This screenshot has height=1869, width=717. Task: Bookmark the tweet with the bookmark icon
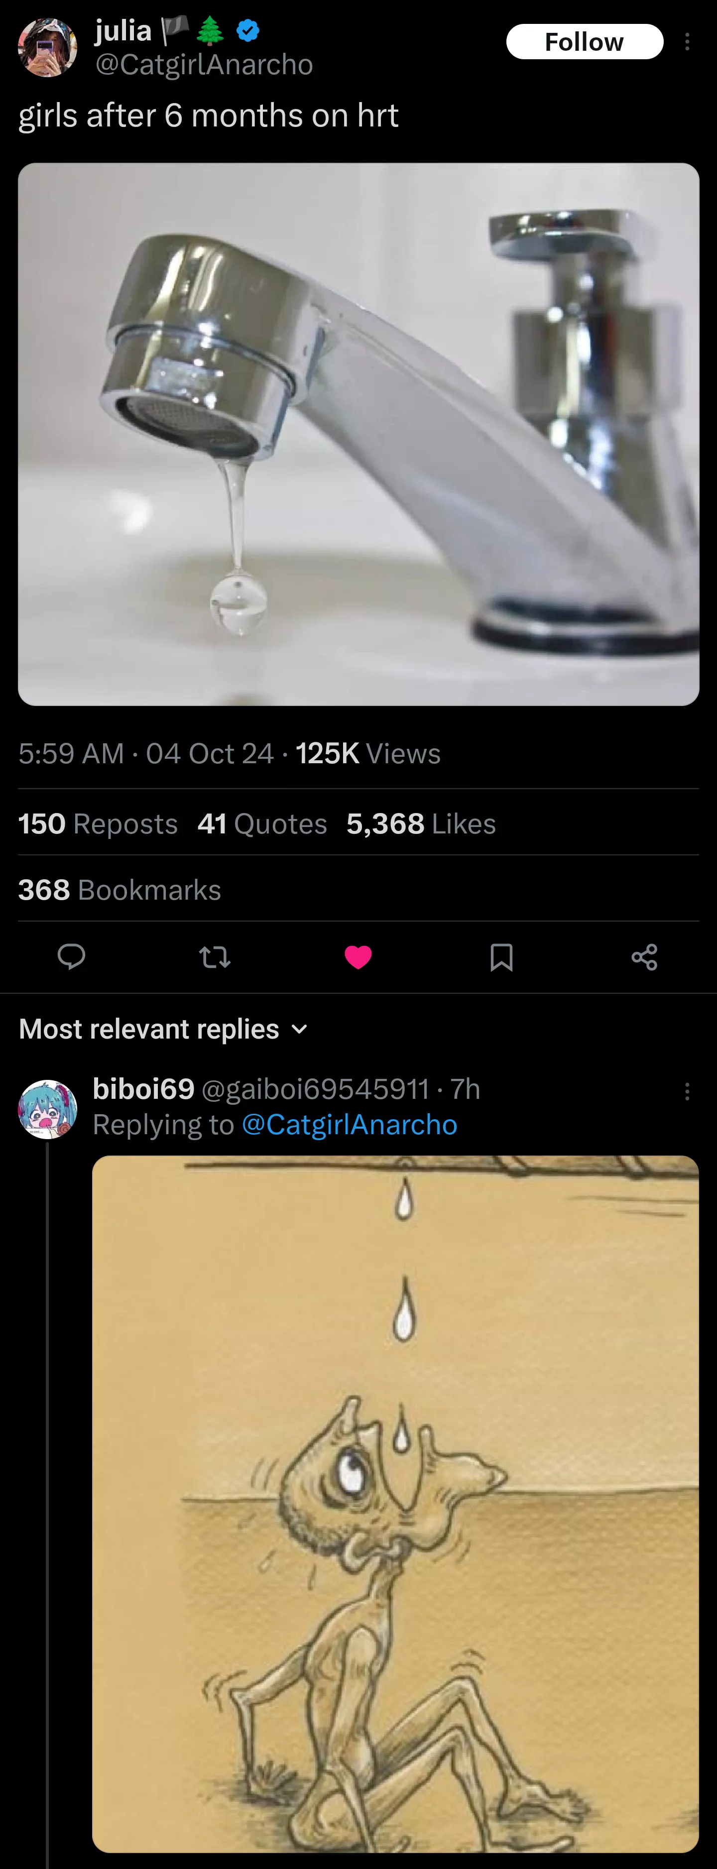click(501, 957)
